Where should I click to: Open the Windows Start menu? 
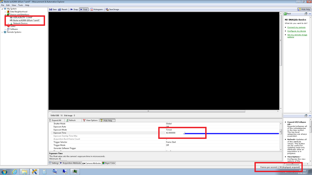(4, 172)
